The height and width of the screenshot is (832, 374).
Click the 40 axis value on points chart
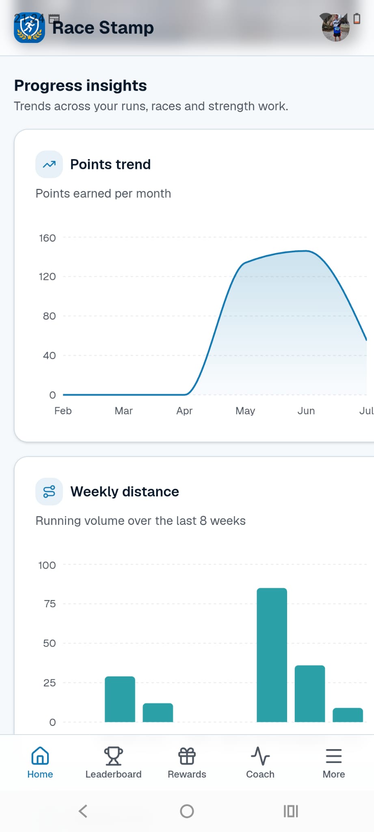(x=50, y=355)
